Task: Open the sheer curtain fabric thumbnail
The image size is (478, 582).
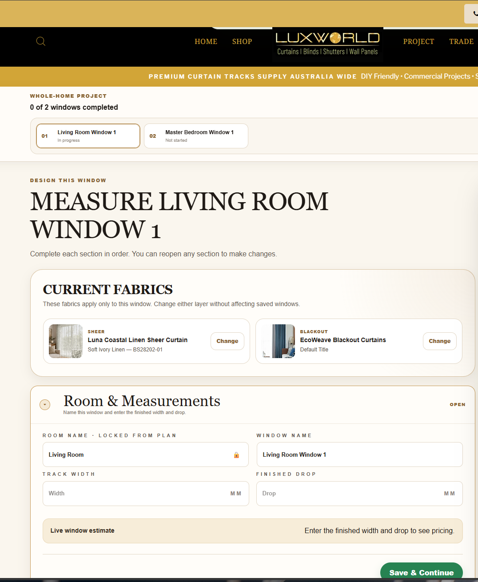Action: (x=66, y=341)
